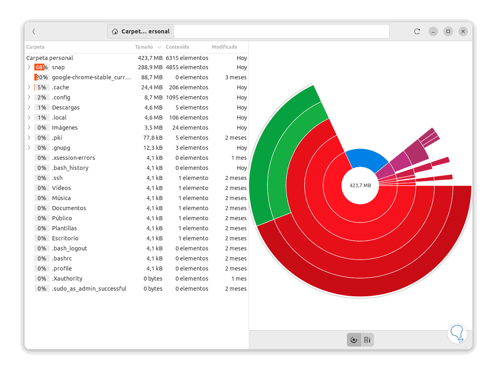Sort by the Modificado column header

pyautogui.click(x=225, y=47)
